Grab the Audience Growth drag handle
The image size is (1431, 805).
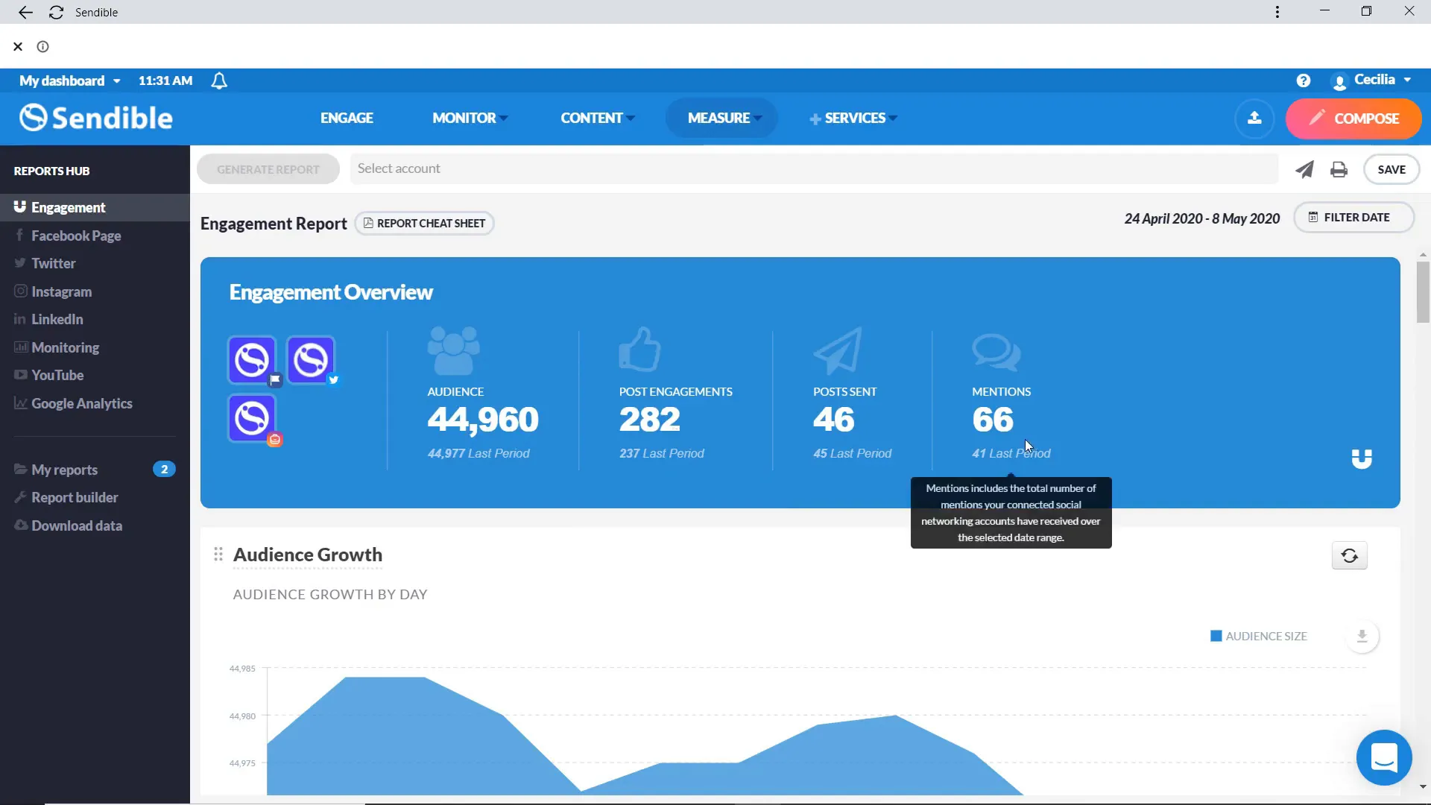point(218,554)
